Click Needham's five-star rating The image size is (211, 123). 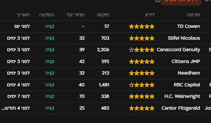tap(142, 73)
